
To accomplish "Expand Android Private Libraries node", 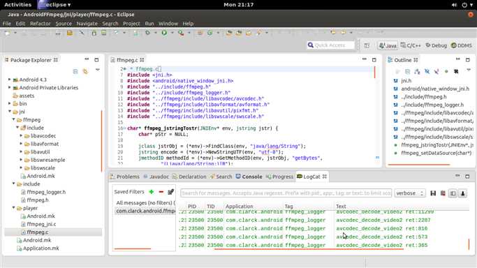I will pos(10,87).
